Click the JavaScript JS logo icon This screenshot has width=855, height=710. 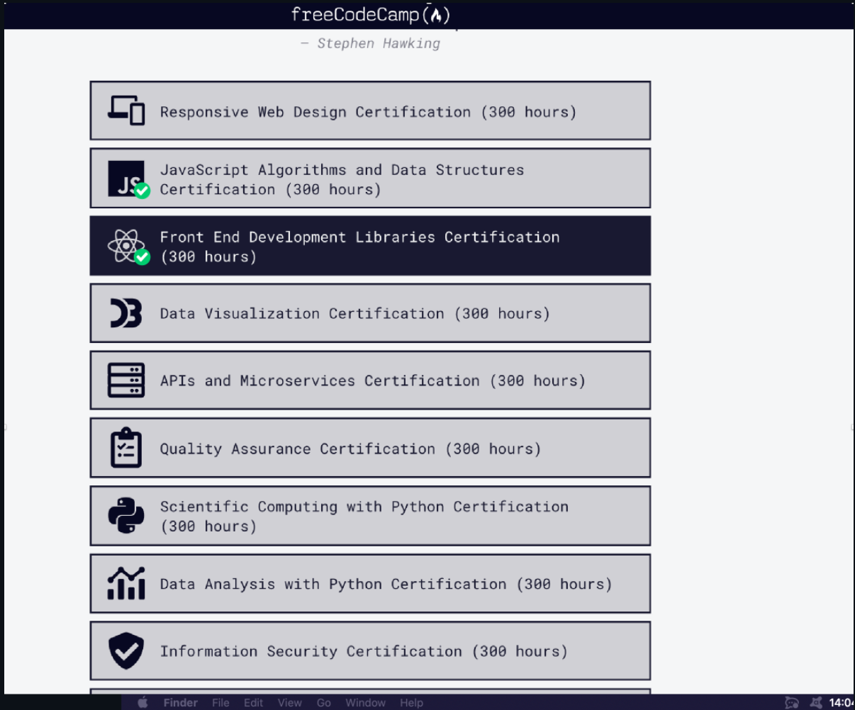point(128,179)
